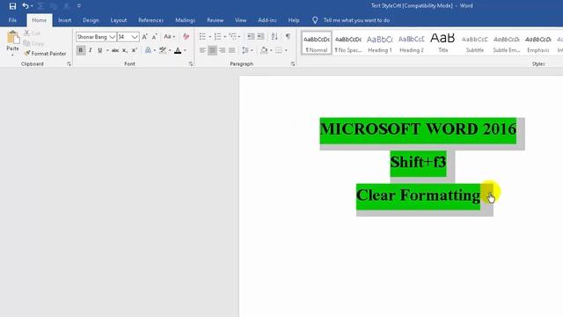Align text left
The height and width of the screenshot is (317, 563).
[202, 50]
